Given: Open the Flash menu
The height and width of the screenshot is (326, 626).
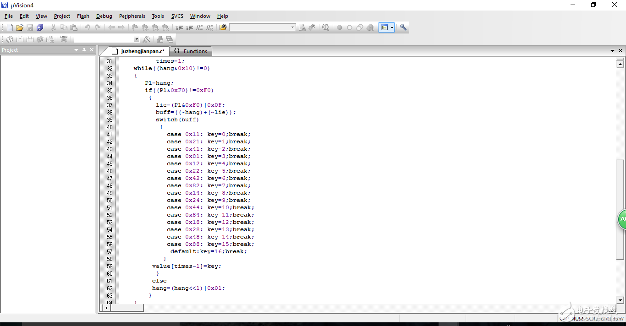Looking at the screenshot, I should pos(83,16).
